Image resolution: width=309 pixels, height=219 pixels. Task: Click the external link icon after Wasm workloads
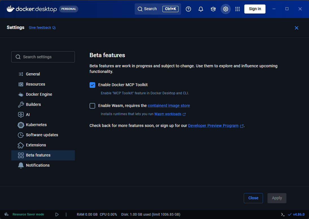184,114
